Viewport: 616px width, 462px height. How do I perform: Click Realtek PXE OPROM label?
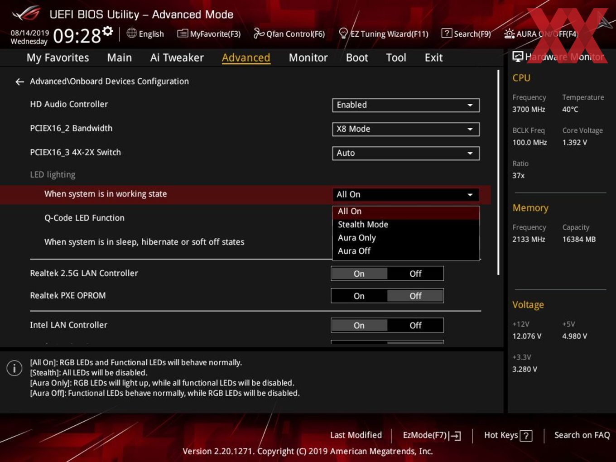pyautogui.click(x=68, y=295)
